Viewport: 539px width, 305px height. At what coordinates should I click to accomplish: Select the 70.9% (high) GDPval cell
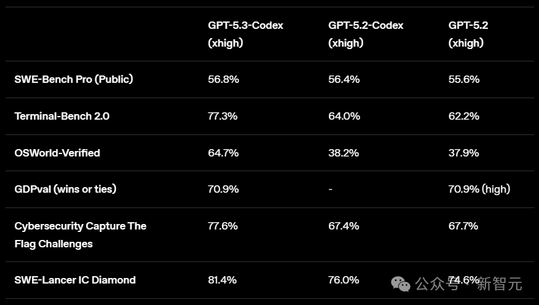(x=479, y=189)
